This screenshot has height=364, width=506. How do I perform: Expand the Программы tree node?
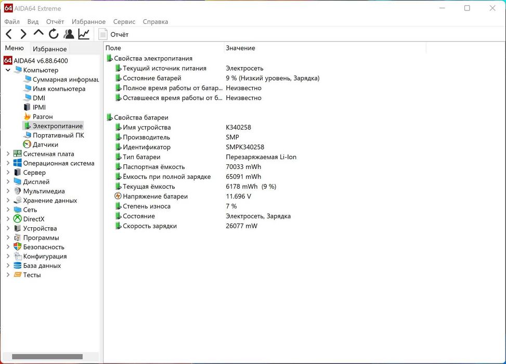[8, 238]
